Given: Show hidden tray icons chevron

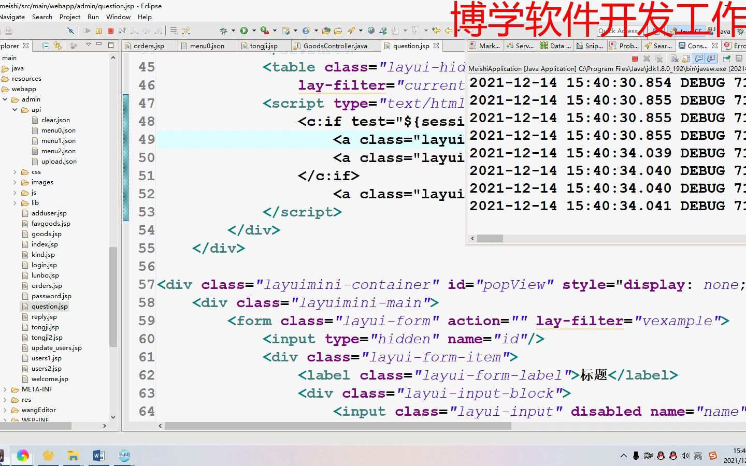Looking at the screenshot, I should (x=623, y=456).
